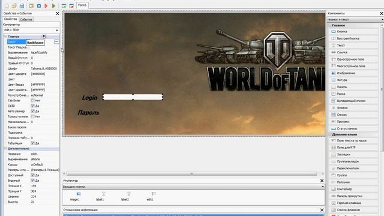The height and width of the screenshot is (216, 384).
Task: Click the Login label on the form
Action: (x=89, y=98)
